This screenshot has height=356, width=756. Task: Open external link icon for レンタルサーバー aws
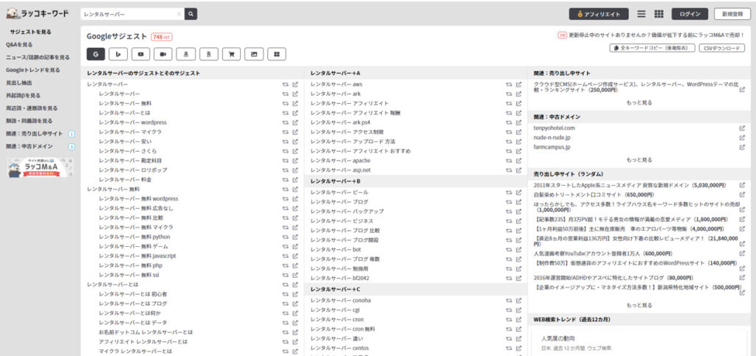point(518,84)
